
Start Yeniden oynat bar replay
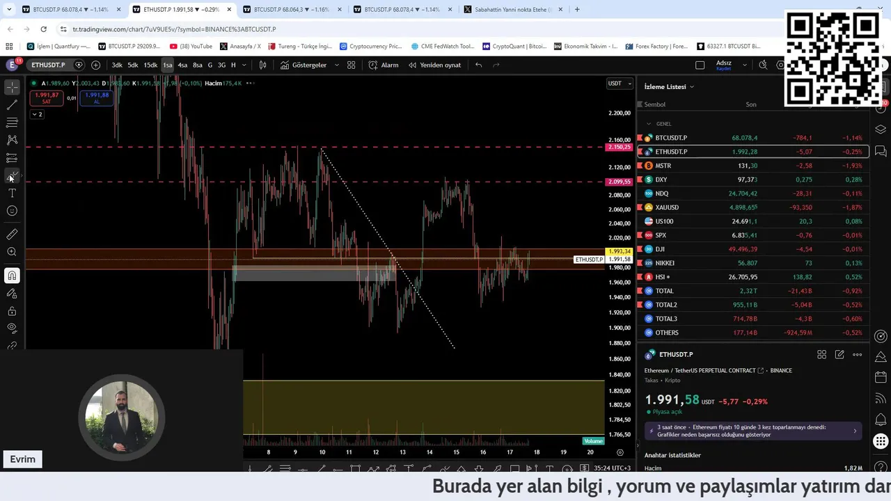434,65
